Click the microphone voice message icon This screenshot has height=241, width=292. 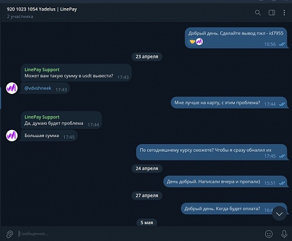(284, 234)
